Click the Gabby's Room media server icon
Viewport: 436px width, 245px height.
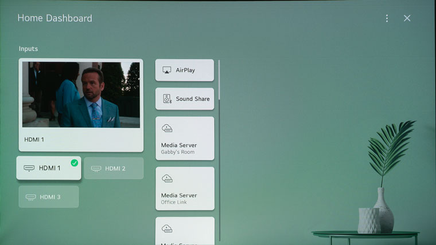coord(167,128)
